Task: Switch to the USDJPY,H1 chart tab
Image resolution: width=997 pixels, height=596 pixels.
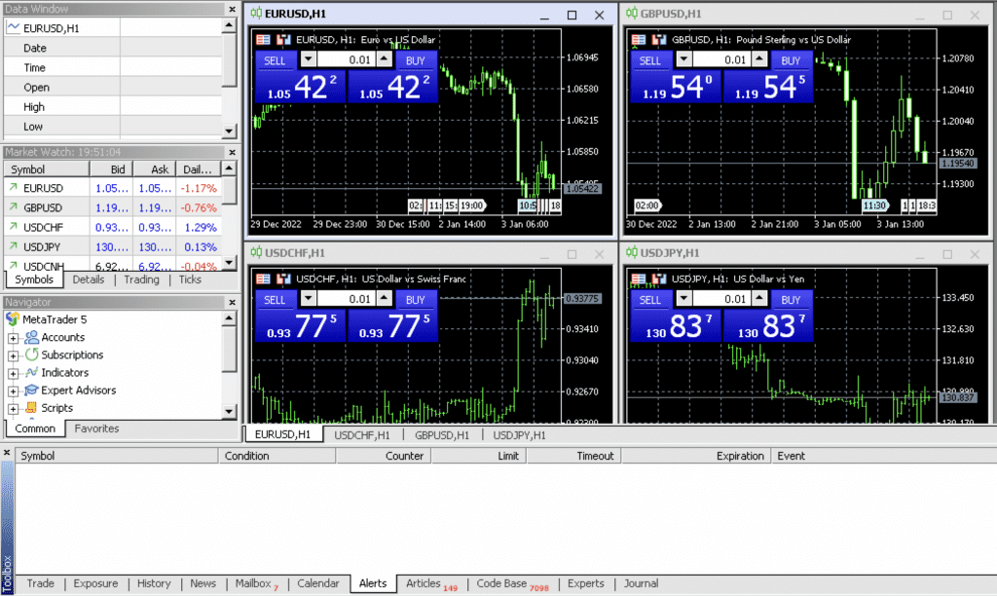Action: pos(519,435)
